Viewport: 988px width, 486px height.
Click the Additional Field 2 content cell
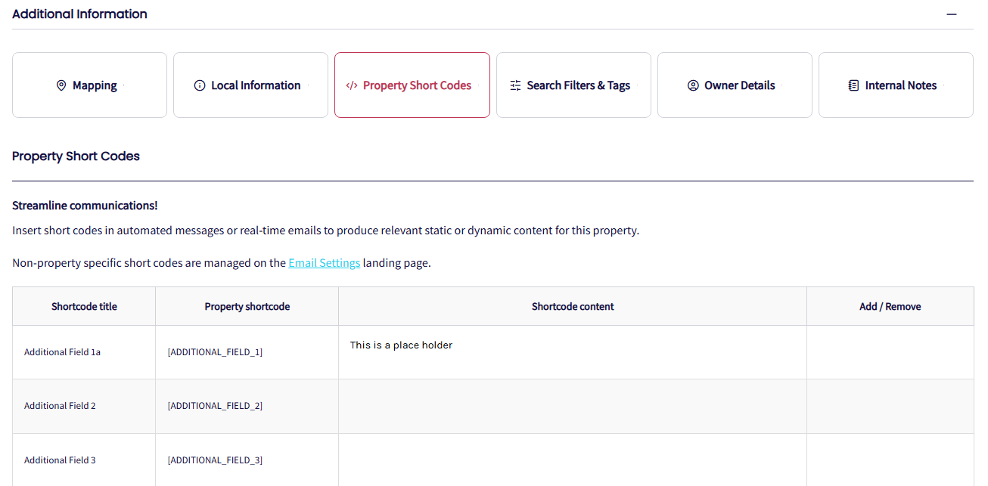[572, 406]
